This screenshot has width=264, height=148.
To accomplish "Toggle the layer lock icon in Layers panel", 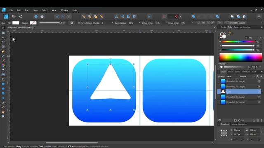I will point(261,76).
